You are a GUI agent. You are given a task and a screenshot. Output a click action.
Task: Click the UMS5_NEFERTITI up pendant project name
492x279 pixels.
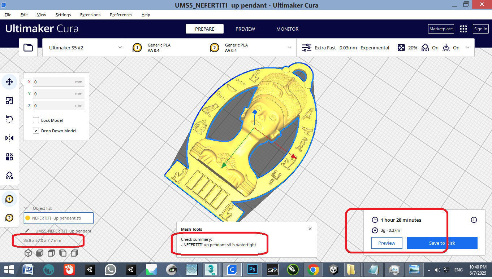pos(63,231)
